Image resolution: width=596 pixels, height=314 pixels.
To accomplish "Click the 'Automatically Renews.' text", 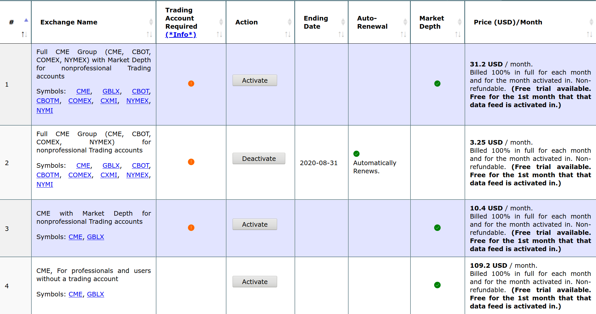I will [x=375, y=167].
